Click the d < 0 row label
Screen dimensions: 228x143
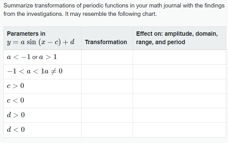coord(16,129)
